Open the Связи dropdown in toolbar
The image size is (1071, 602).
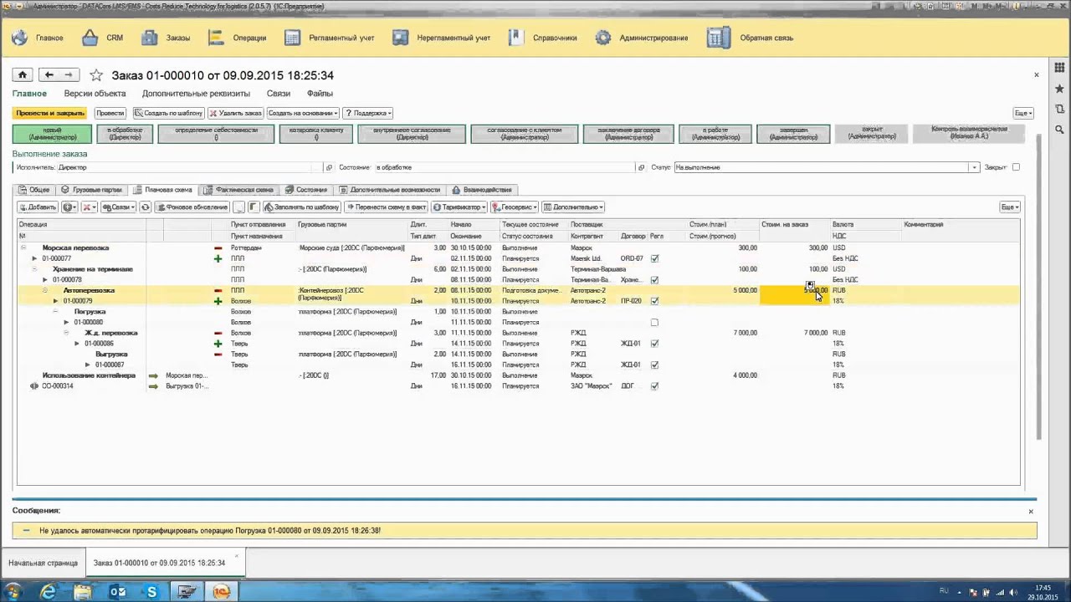point(118,207)
